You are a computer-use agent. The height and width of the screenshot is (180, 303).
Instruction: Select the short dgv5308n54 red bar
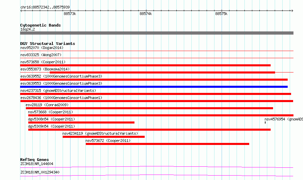coord(81,122)
